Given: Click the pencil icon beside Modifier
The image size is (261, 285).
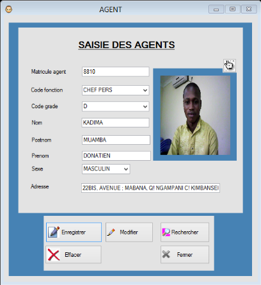Looking at the screenshot, I should coord(111,232).
